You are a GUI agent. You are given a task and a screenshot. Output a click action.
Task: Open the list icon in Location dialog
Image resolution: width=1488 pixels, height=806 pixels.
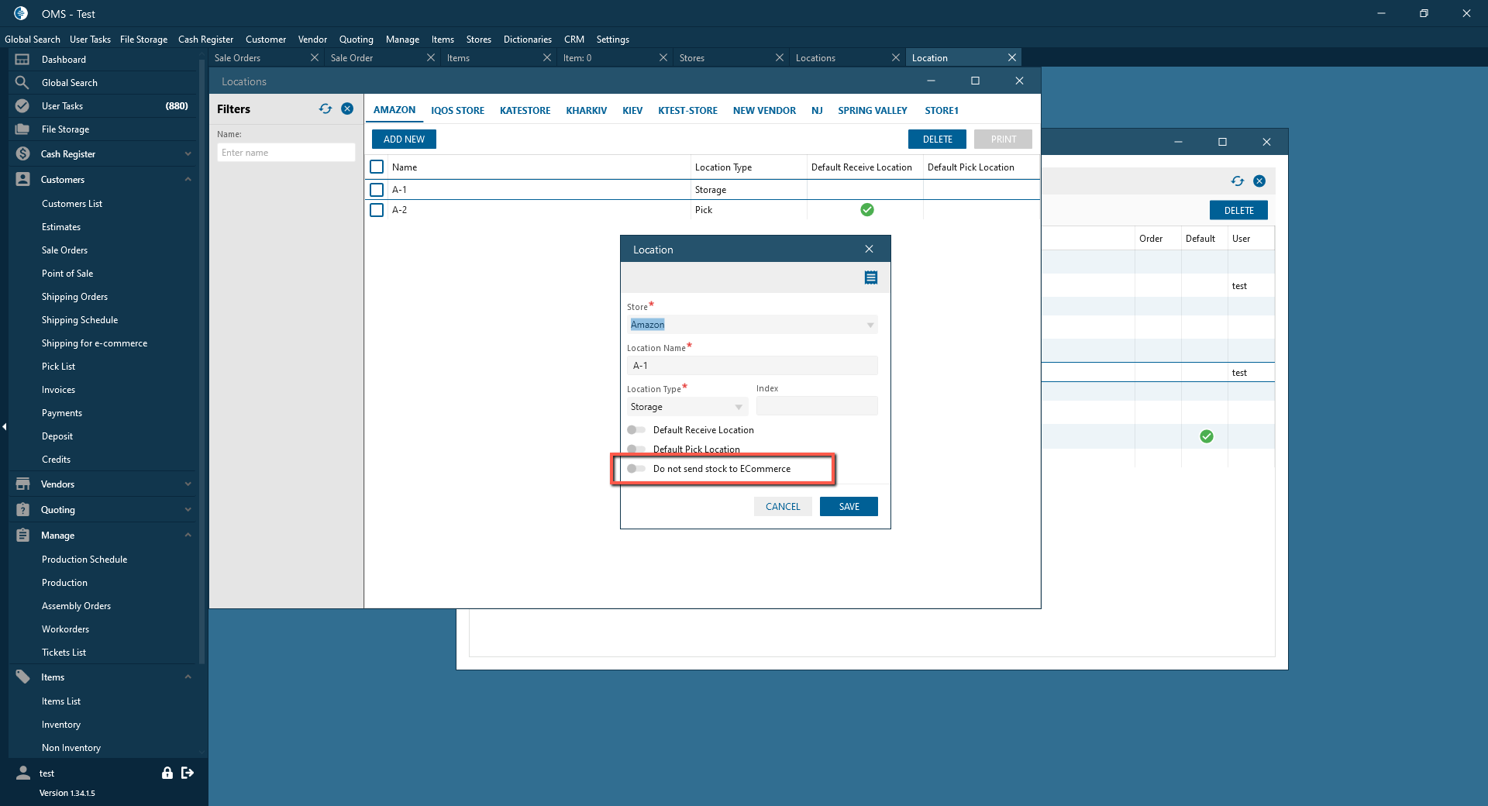tap(871, 277)
